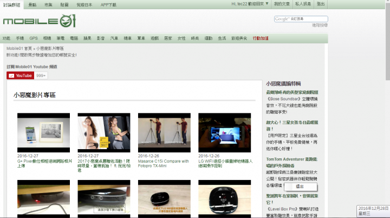Open the 時尚 category menu

(x=195, y=38)
